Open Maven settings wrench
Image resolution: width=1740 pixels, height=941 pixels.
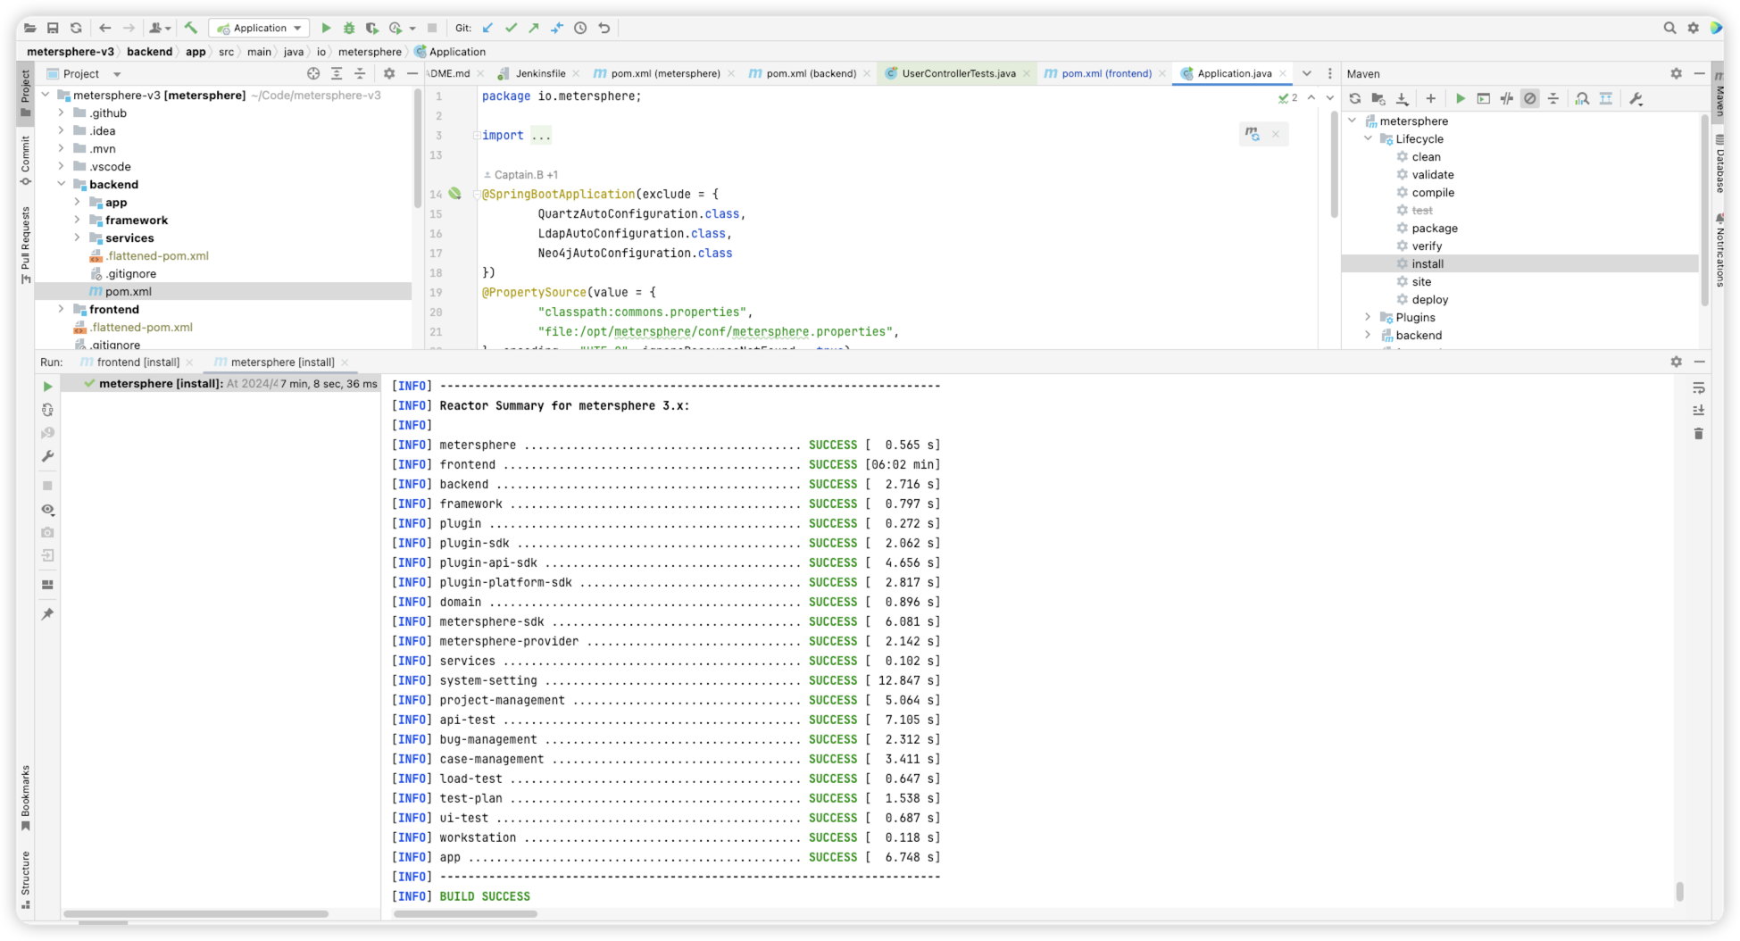tap(1636, 98)
